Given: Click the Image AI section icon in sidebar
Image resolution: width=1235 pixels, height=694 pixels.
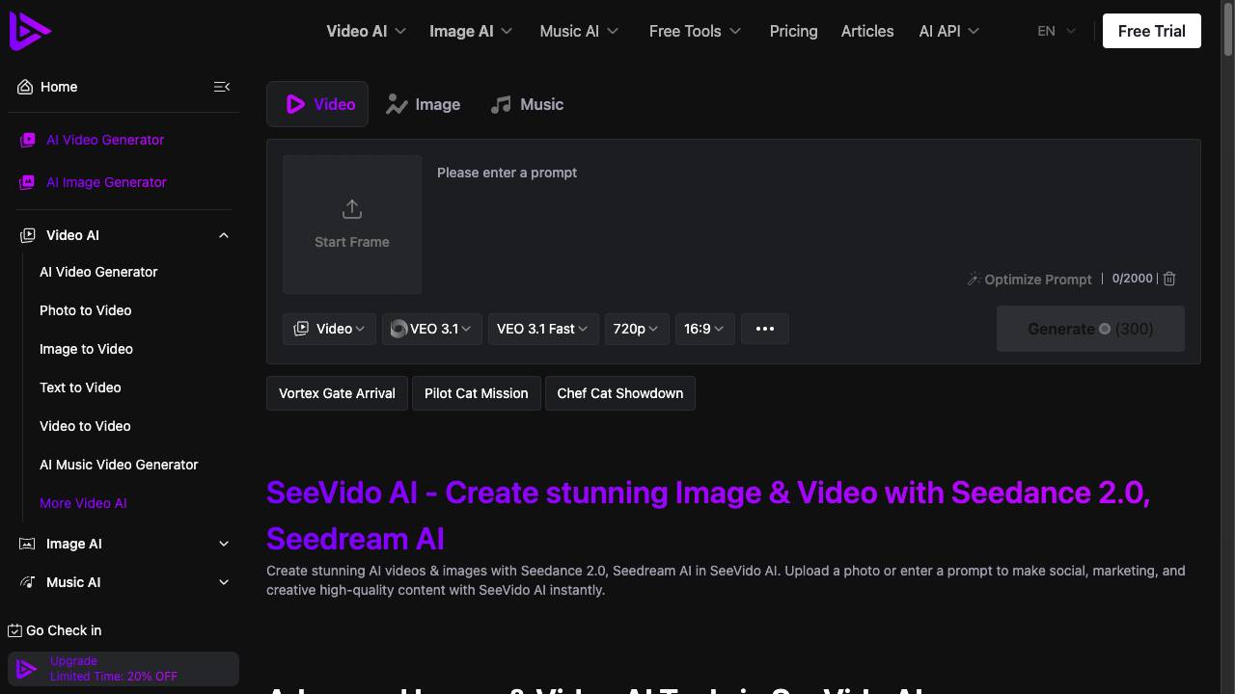Looking at the screenshot, I should [28, 544].
